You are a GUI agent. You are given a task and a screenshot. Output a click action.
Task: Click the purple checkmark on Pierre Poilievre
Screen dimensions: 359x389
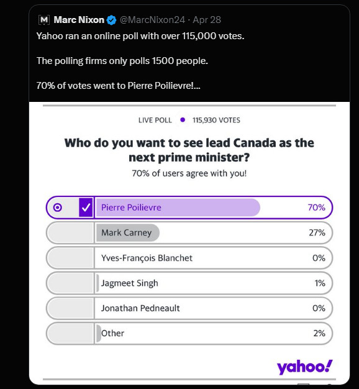[86, 208]
